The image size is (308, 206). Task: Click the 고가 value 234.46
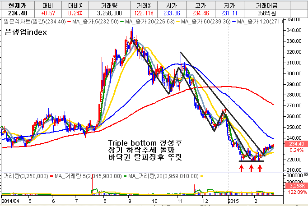point(200,13)
